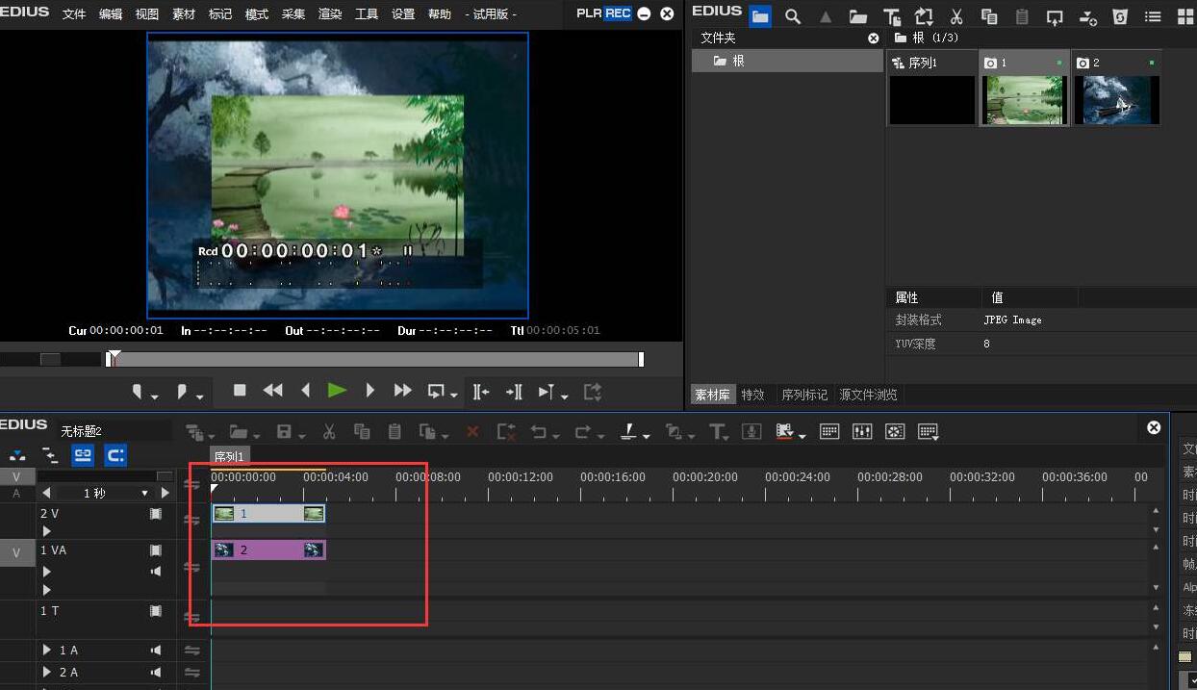This screenshot has width=1197, height=690.
Task: Toggle the V channel patch on 1 VA track
Action: [x=16, y=552]
